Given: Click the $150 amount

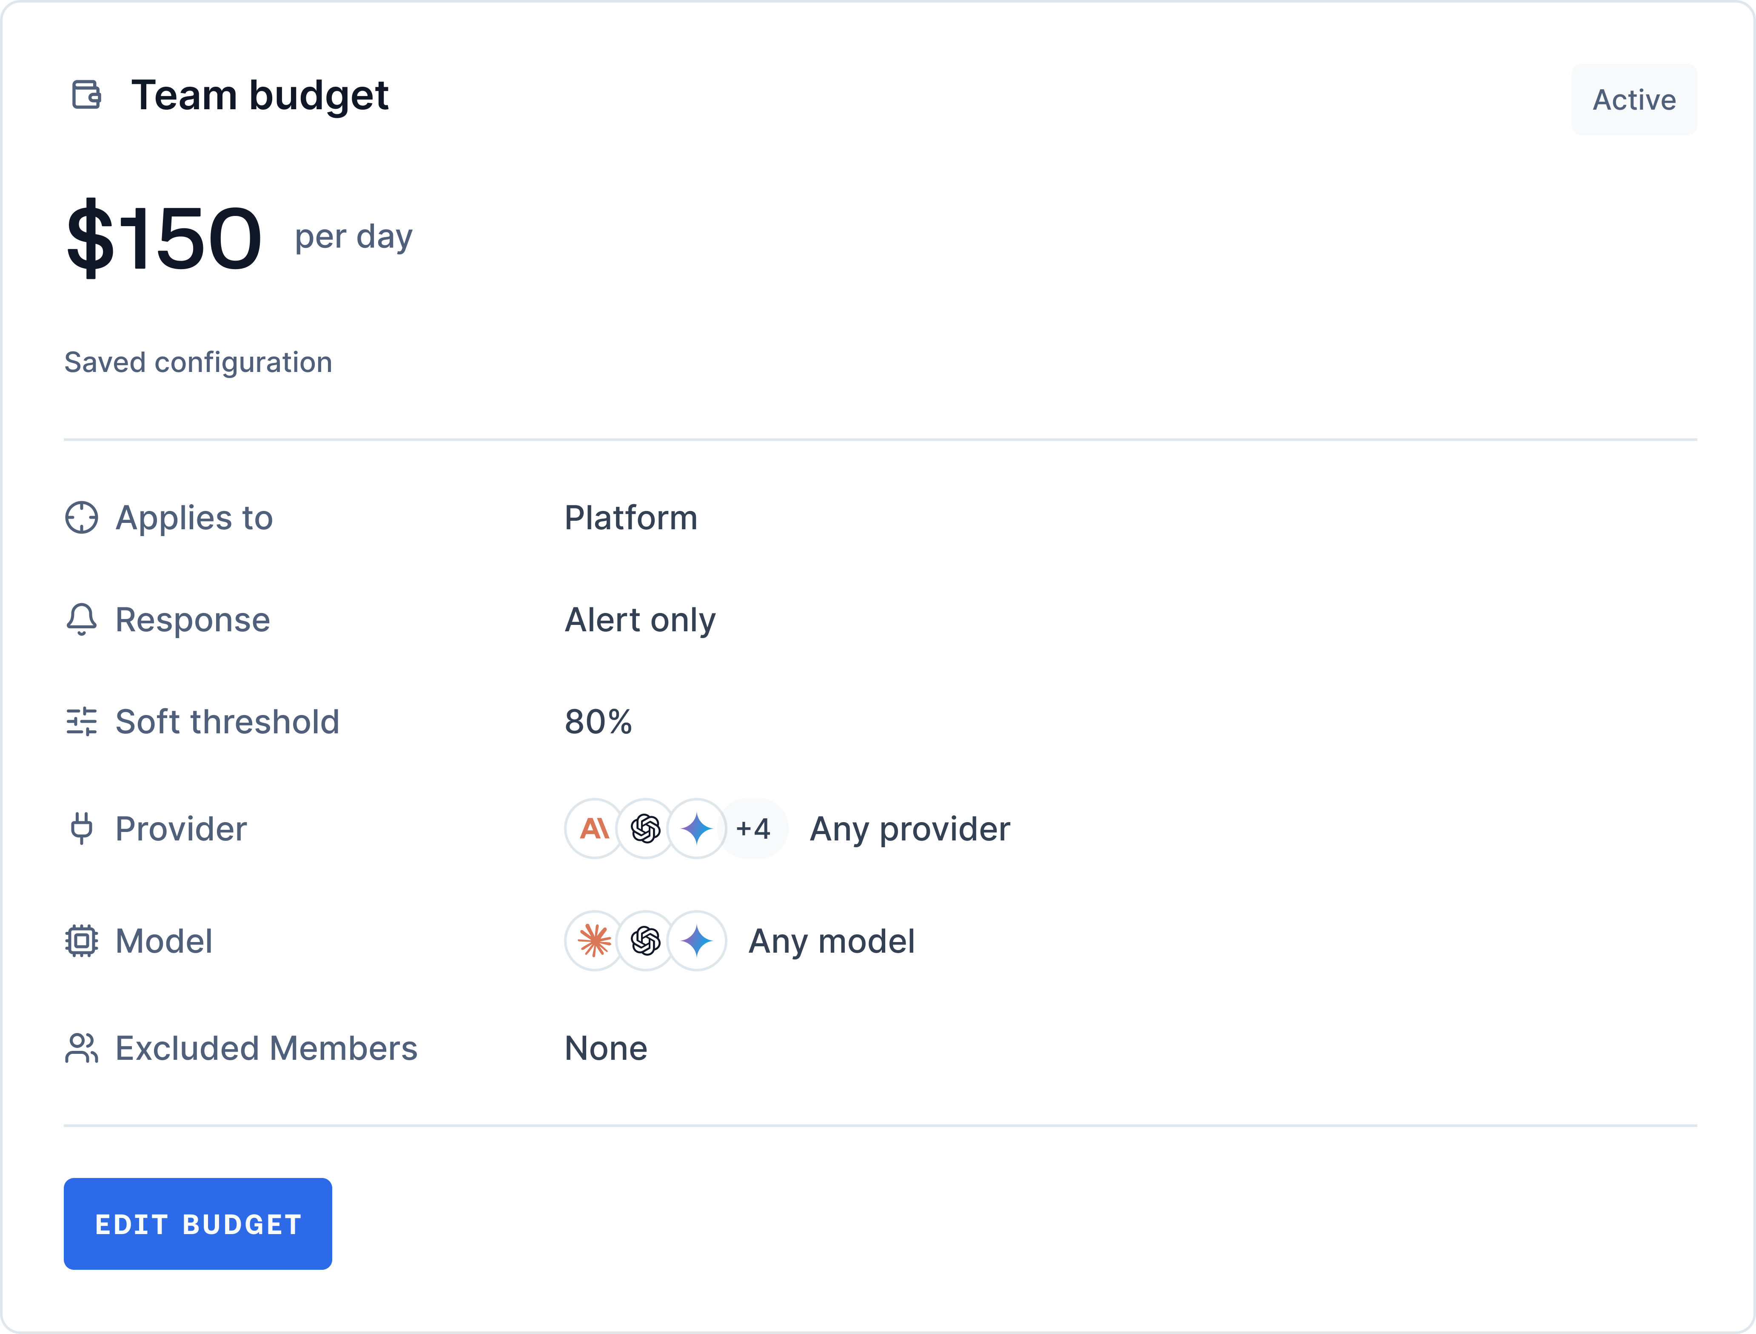Looking at the screenshot, I should pos(165,238).
